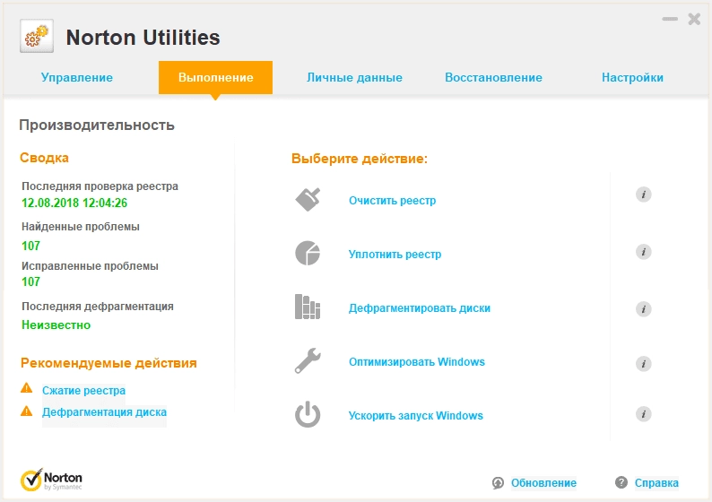This screenshot has height=502, width=712.
Task: Show info for Очистить реестр
Action: 644,195
